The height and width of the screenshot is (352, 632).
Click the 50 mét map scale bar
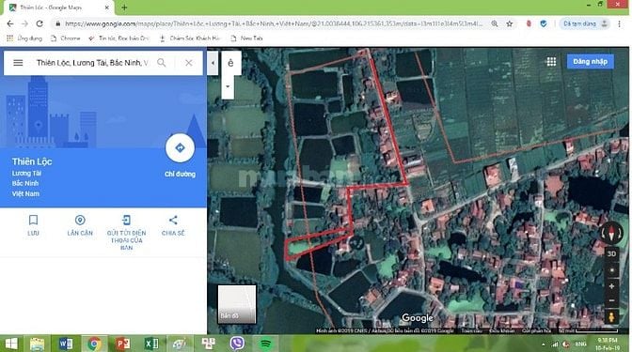pos(588,330)
